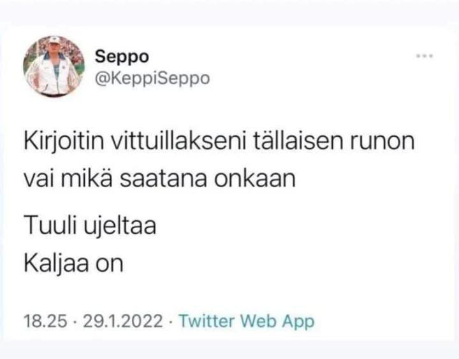Viewport: 459px width, 359px height.
Task: Select the word 'Tuuli' in the poem
Action: click(49, 225)
